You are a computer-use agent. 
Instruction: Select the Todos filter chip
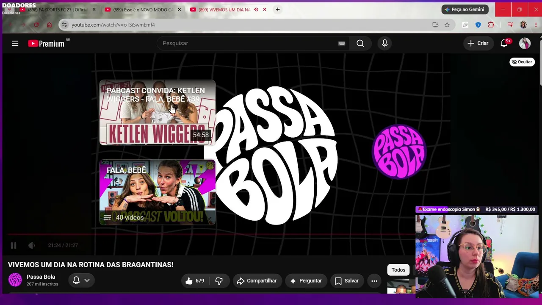[398, 270]
